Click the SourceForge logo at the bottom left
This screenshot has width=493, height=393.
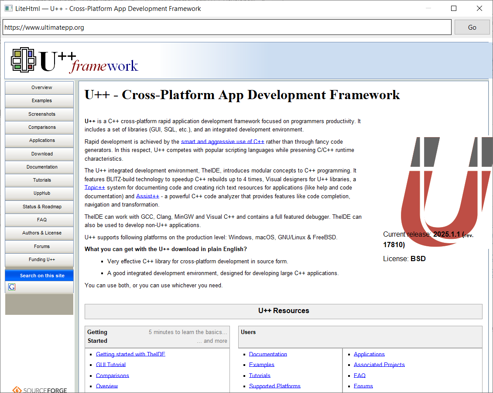[x=40, y=390]
